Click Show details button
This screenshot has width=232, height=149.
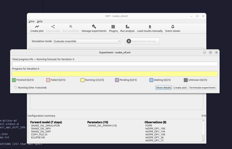click(163, 87)
